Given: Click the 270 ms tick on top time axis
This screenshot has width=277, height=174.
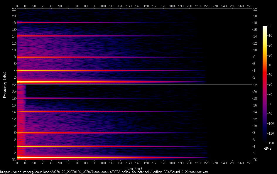Looking at the screenshot, I should (x=250, y=6).
